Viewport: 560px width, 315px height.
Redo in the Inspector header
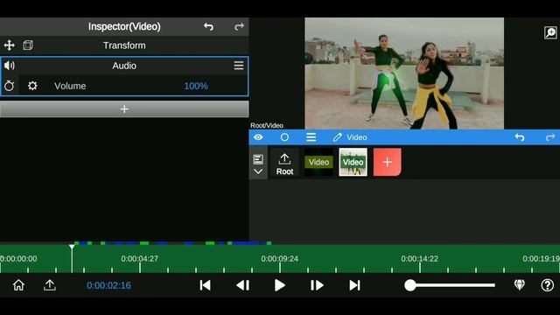pos(239,26)
